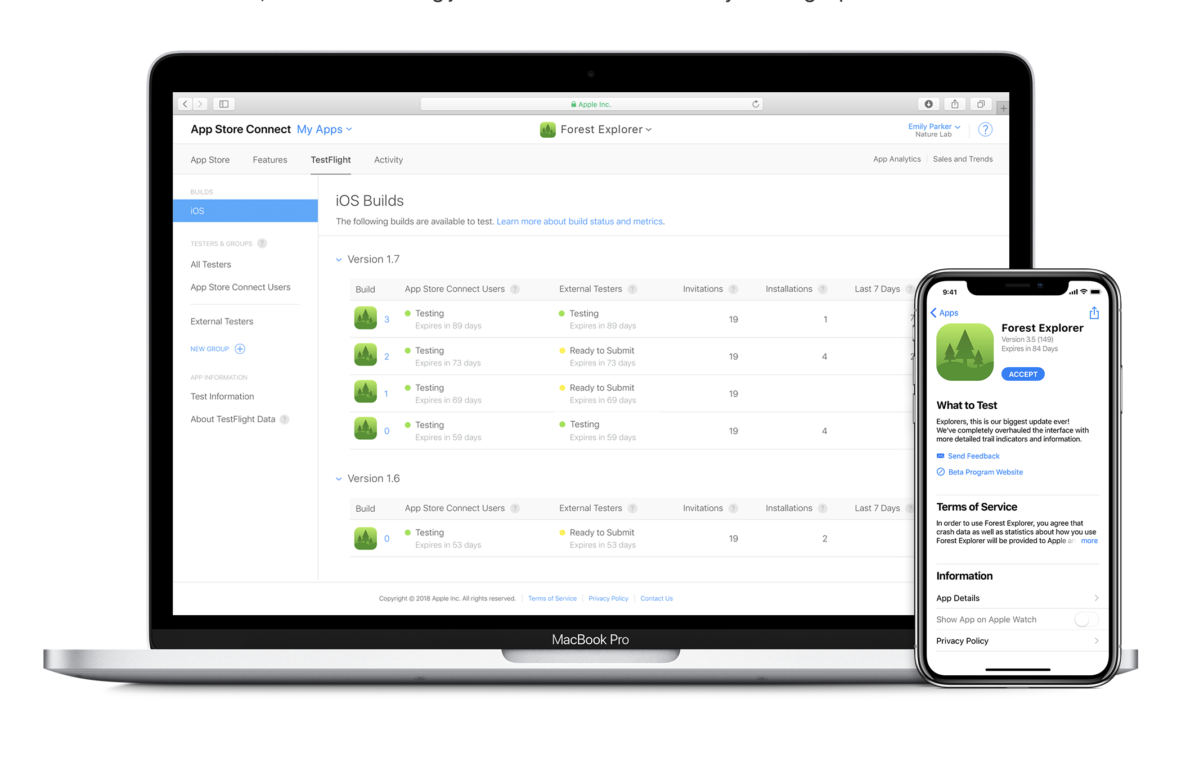Tap the Apps back button on the iPhone
This screenshot has height=758, width=1195.
pyautogui.click(x=945, y=313)
